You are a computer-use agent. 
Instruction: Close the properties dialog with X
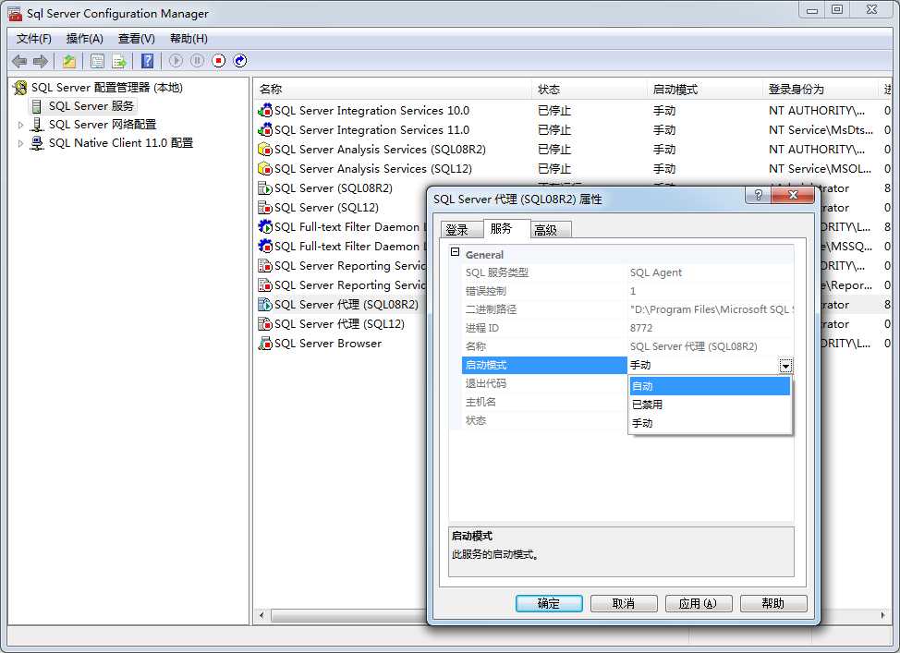click(x=793, y=195)
